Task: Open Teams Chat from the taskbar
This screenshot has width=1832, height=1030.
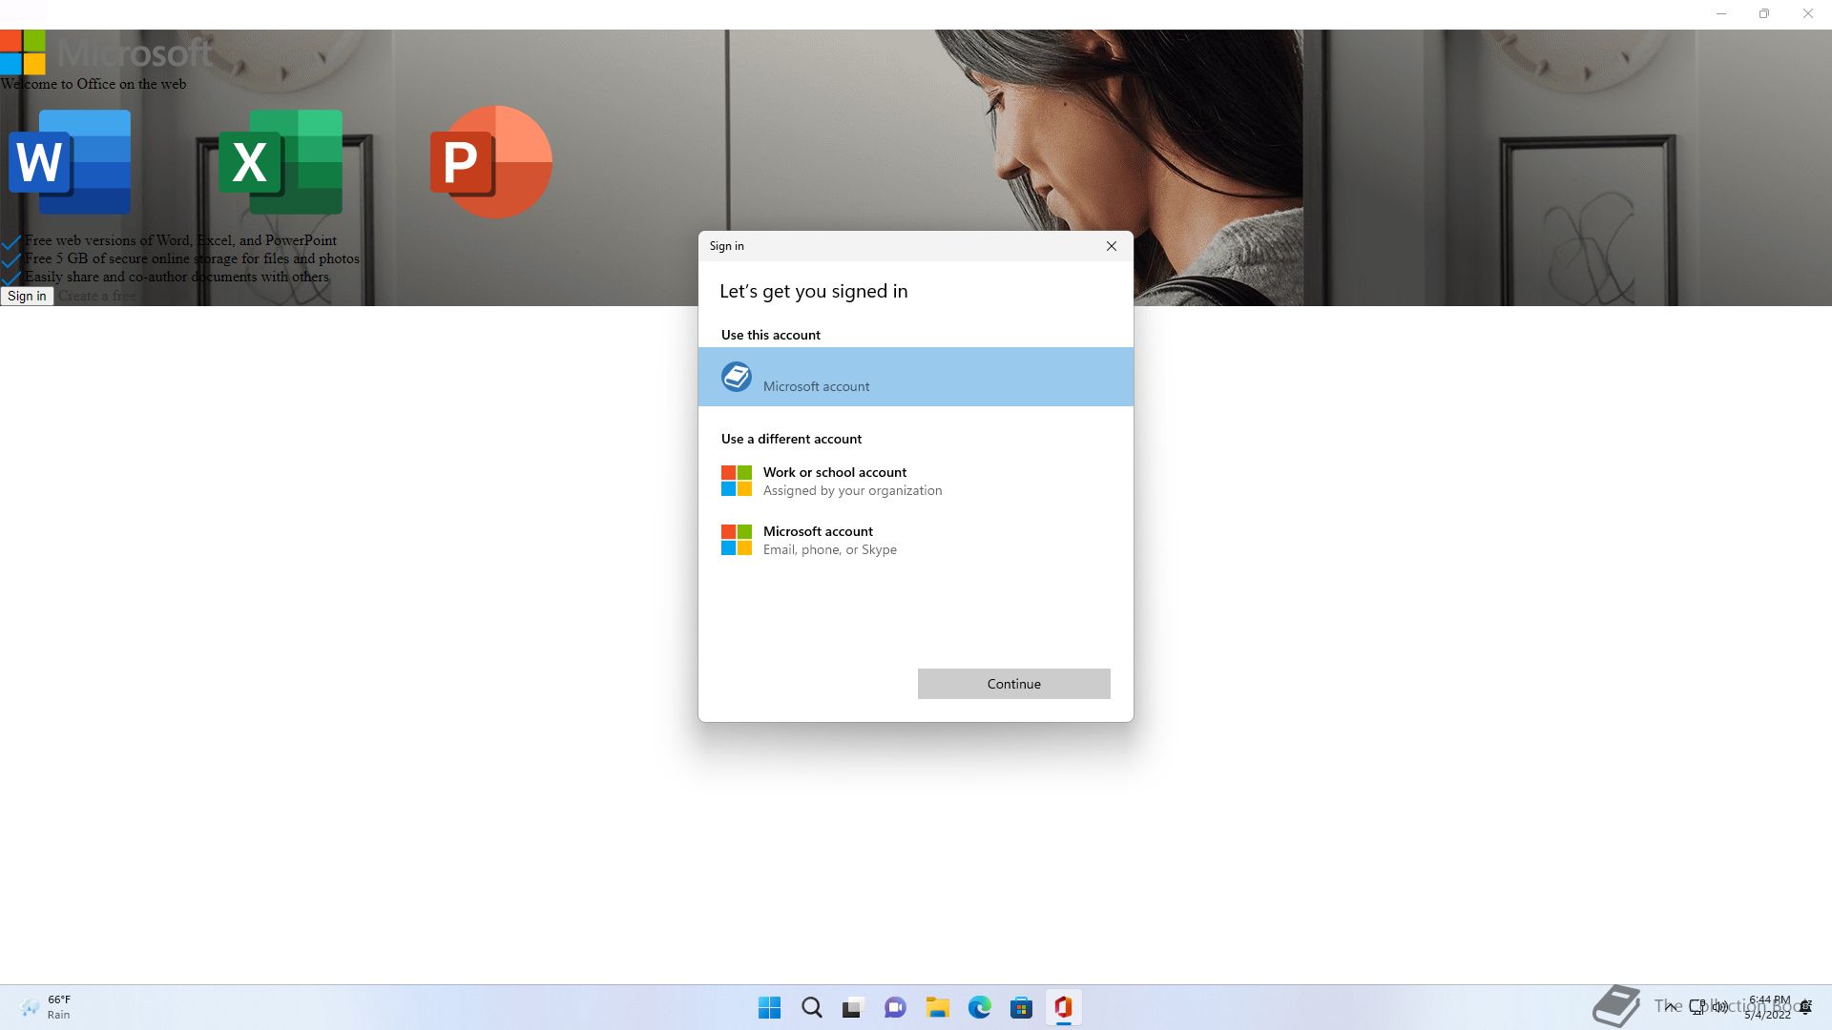Action: click(x=895, y=1007)
